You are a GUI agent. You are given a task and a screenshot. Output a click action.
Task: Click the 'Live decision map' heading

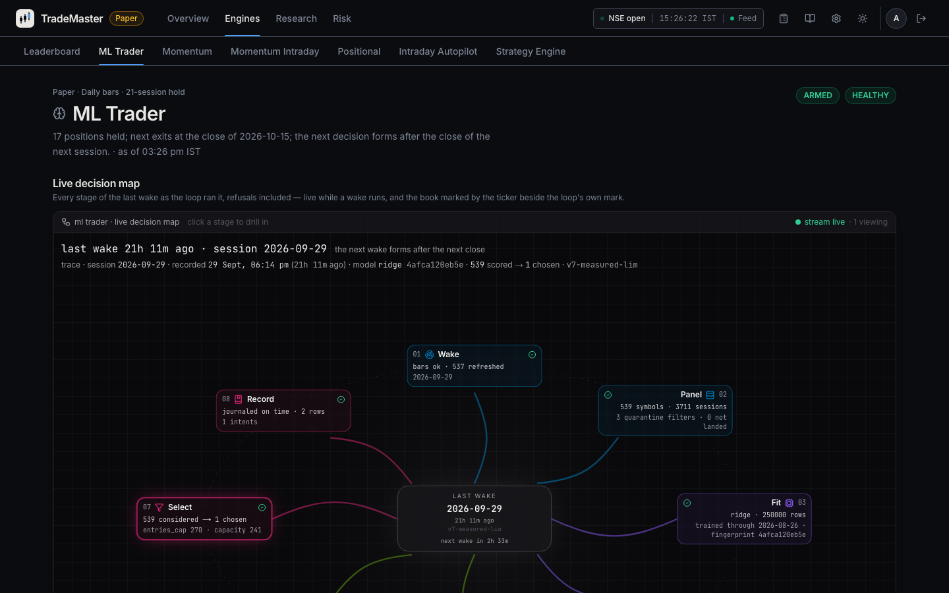[96, 183]
